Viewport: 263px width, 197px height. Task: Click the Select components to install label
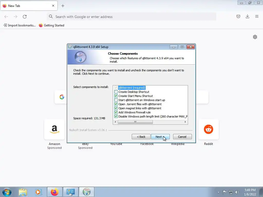tap(91, 87)
